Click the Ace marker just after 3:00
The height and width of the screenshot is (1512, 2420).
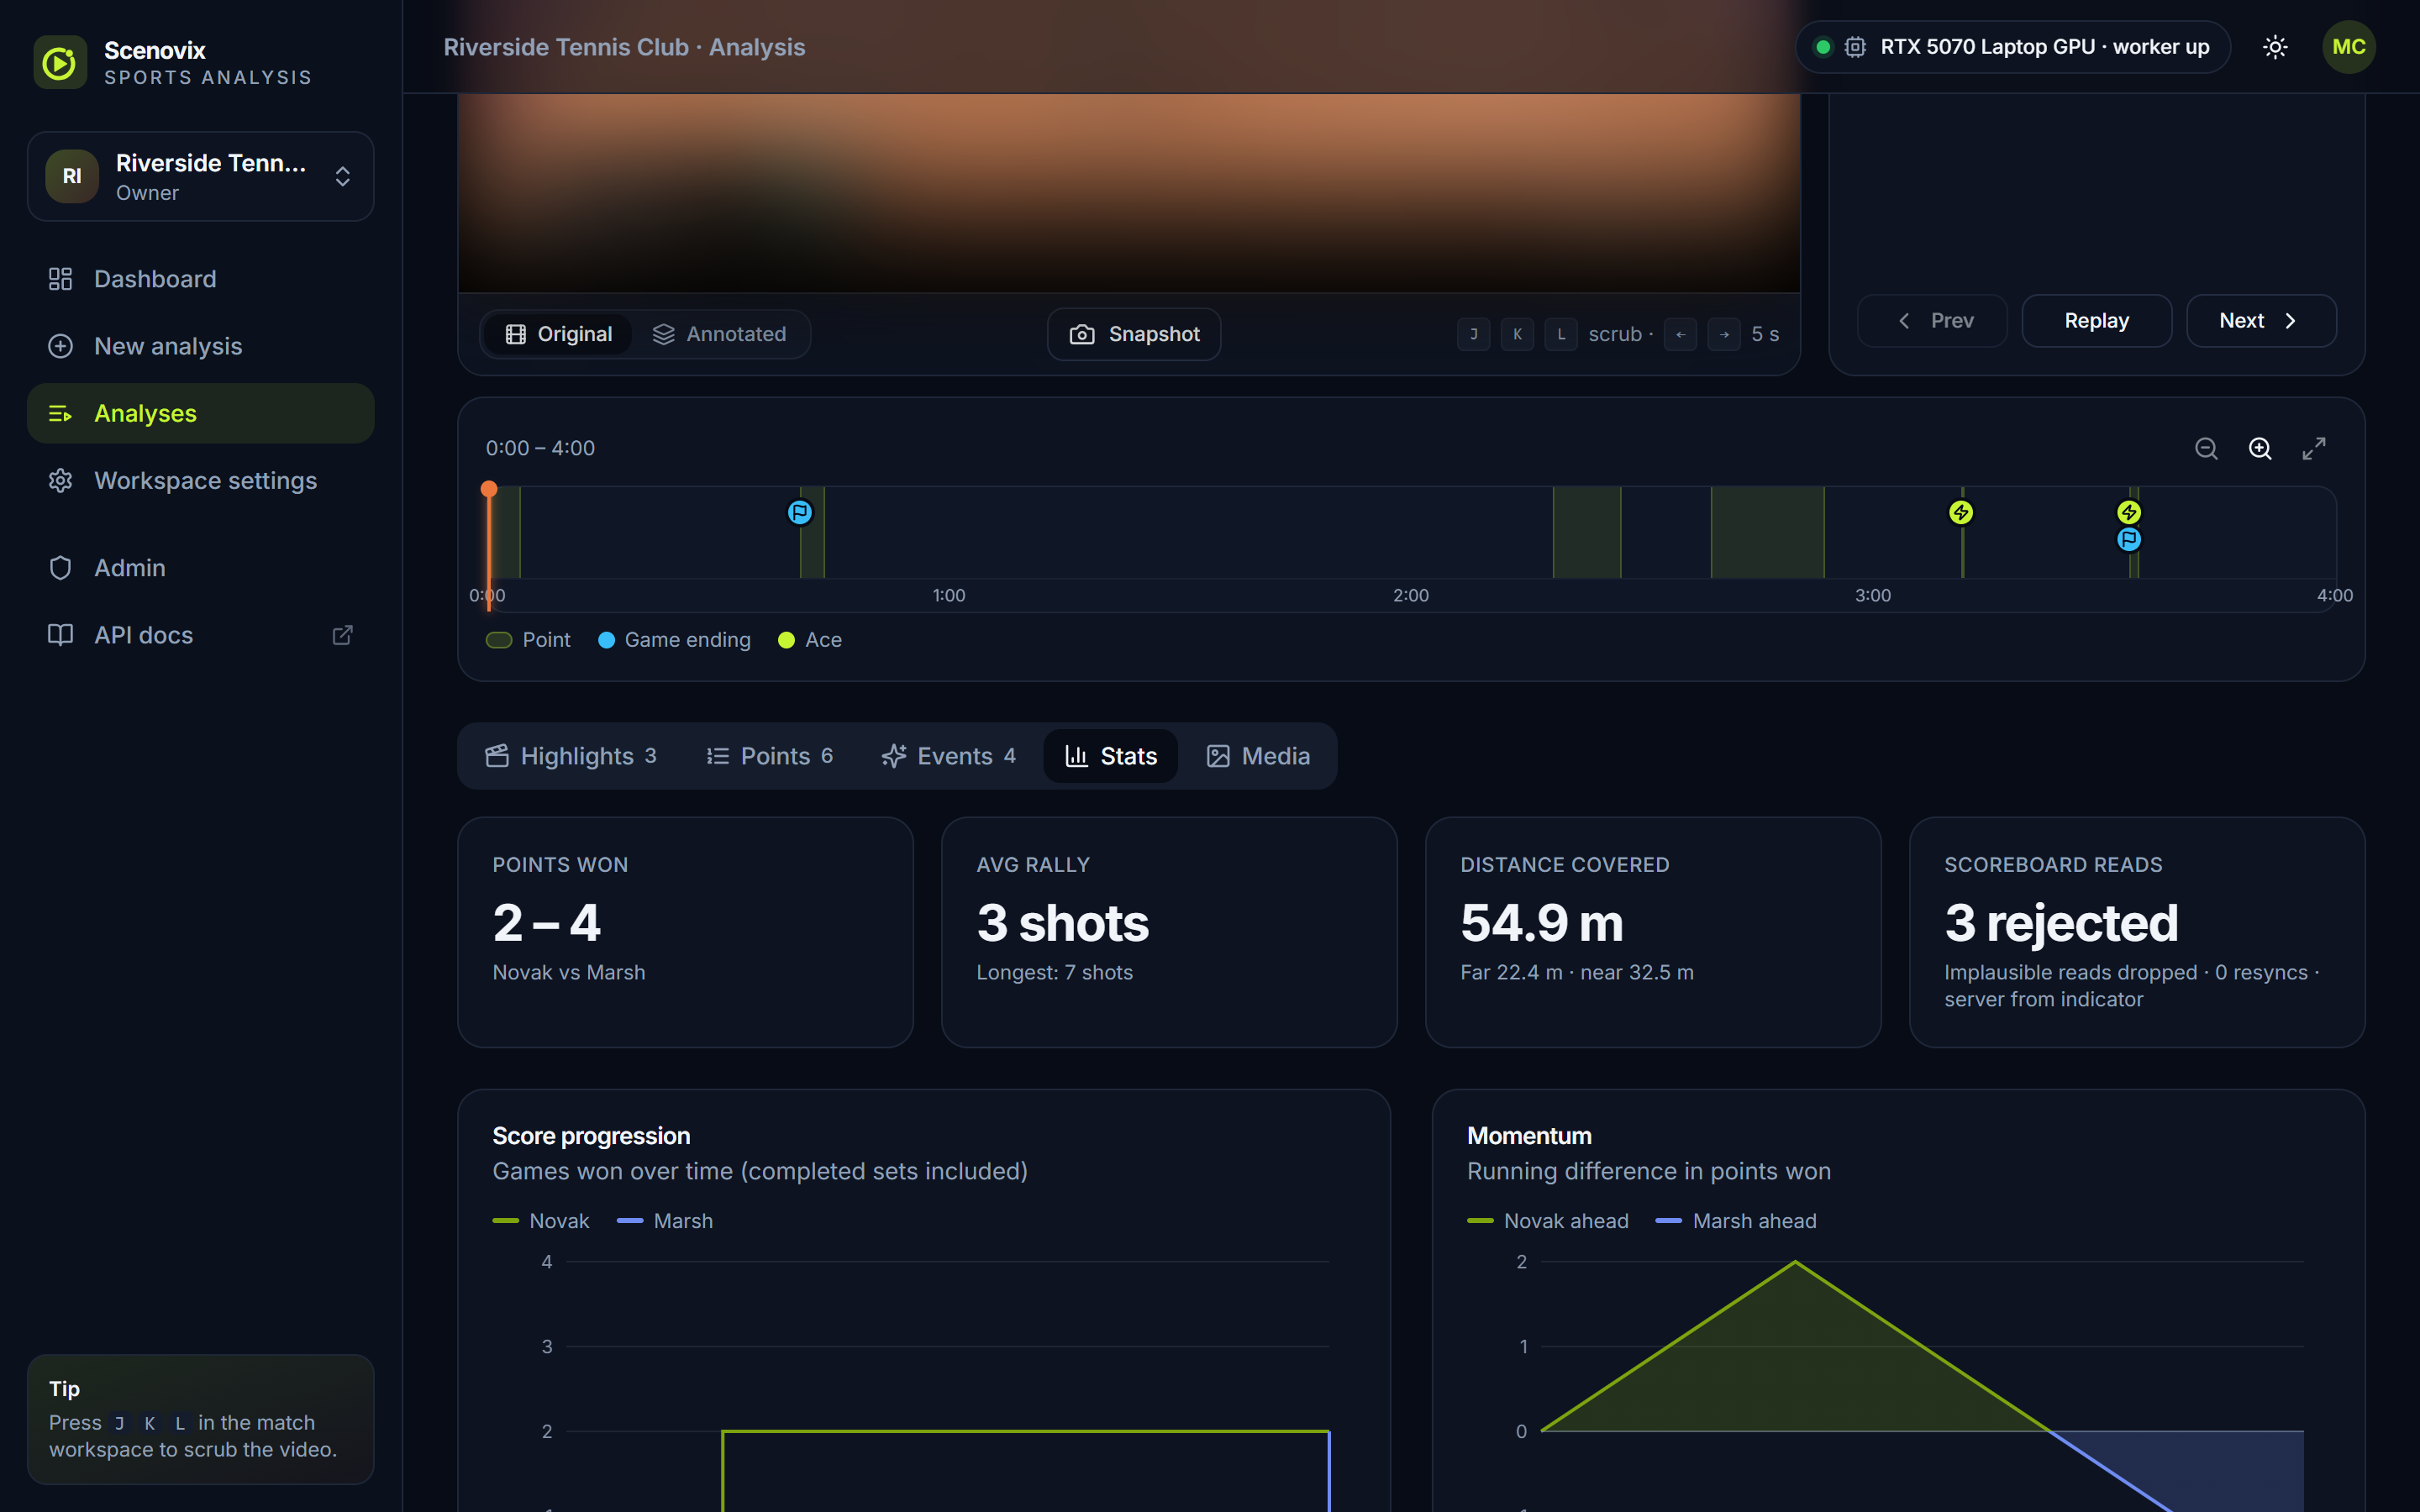tap(1961, 513)
